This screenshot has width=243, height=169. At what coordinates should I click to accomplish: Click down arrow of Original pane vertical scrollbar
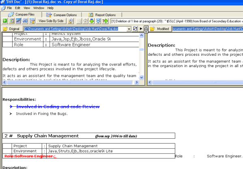click(x=141, y=77)
